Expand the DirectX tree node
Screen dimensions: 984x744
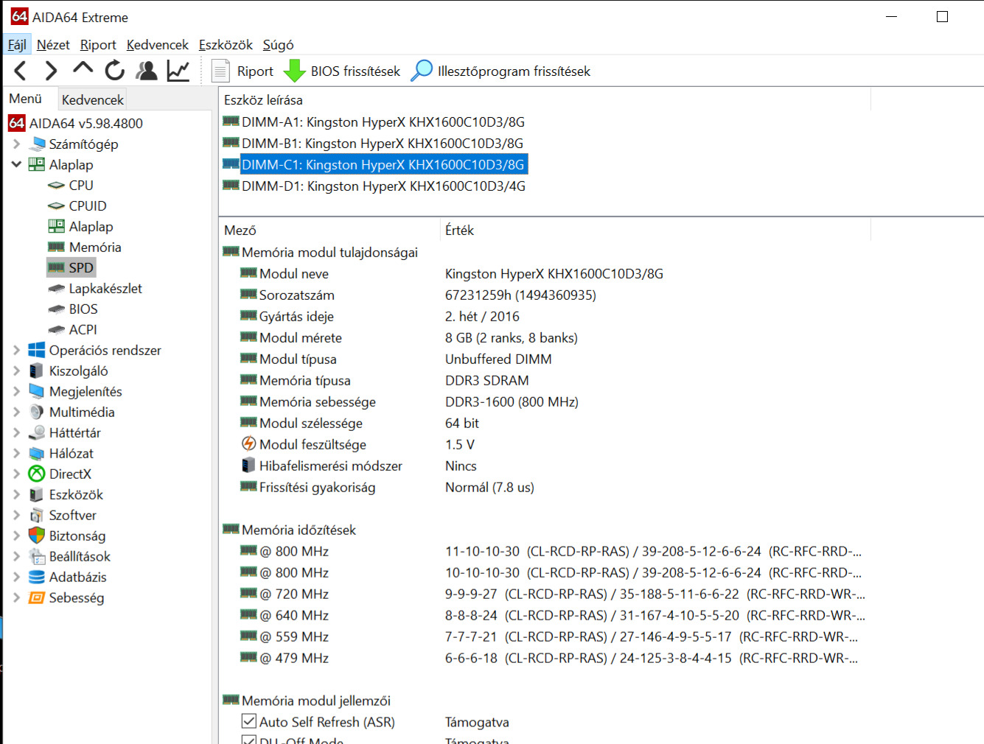[x=16, y=474]
